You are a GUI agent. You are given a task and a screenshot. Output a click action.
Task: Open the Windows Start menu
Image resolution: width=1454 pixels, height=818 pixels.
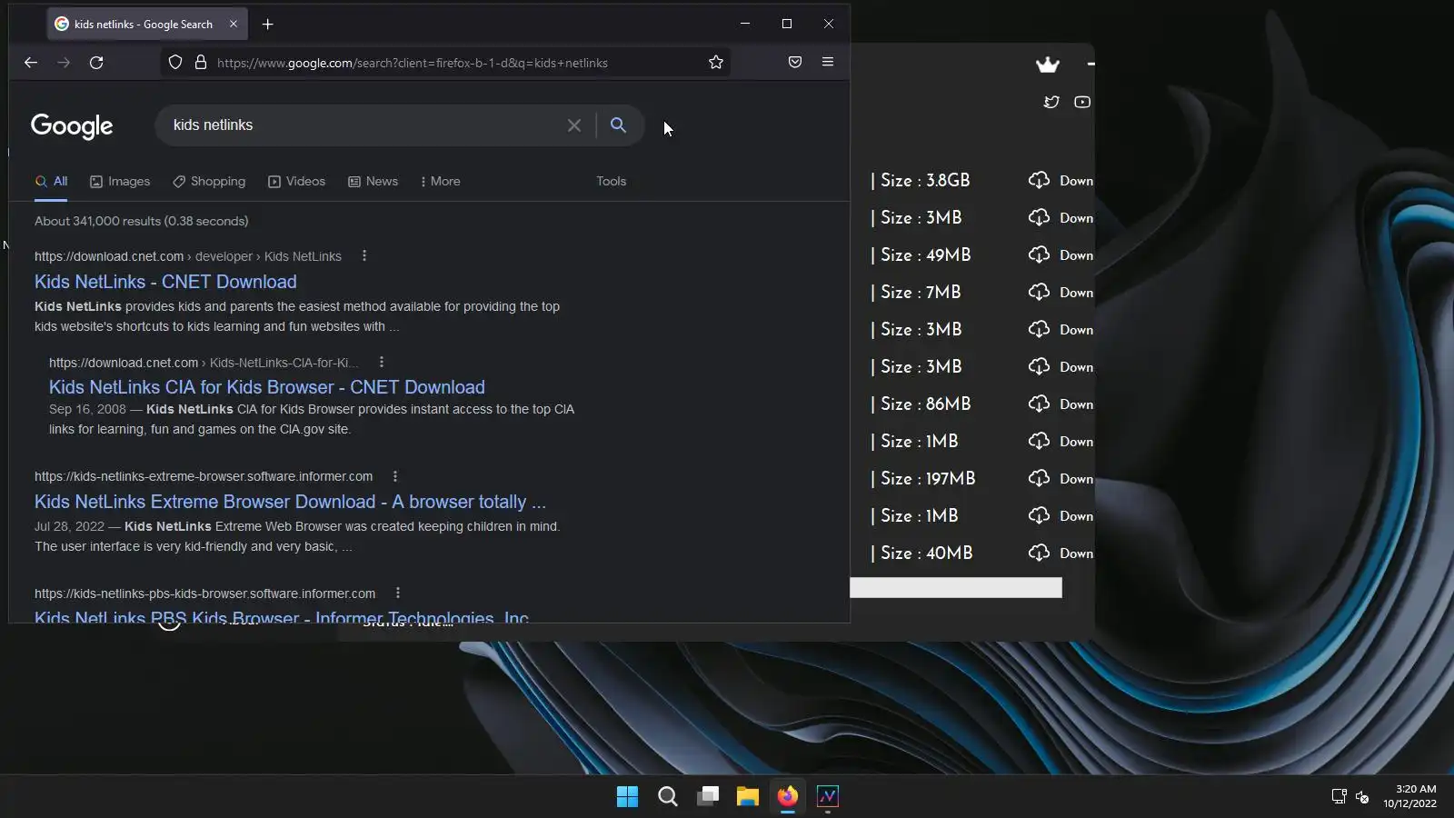coord(627,797)
